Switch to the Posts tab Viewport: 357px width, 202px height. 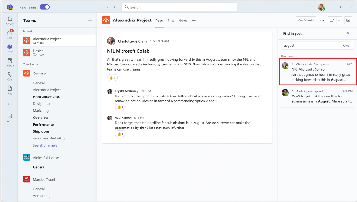pyautogui.click(x=160, y=21)
